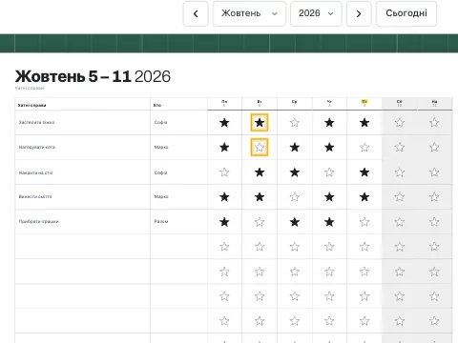Unmark Wednesday star for Нагодувати кота
458x343 pixels.
(295, 148)
